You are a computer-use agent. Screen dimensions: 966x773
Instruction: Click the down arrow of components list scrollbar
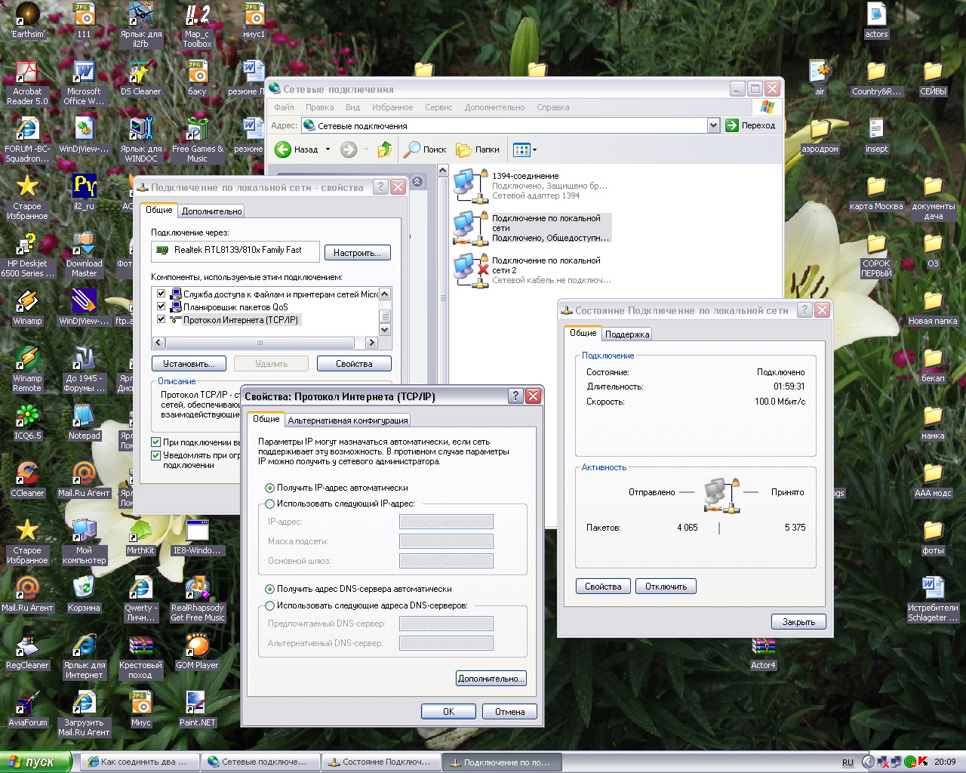tap(385, 330)
